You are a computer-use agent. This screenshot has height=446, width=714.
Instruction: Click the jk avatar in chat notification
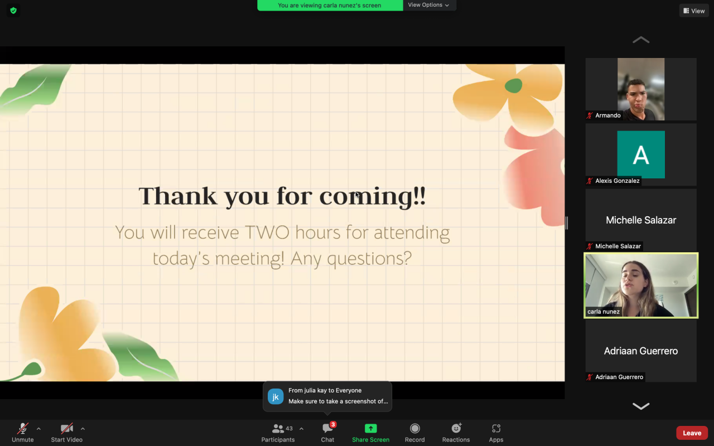[x=276, y=396]
